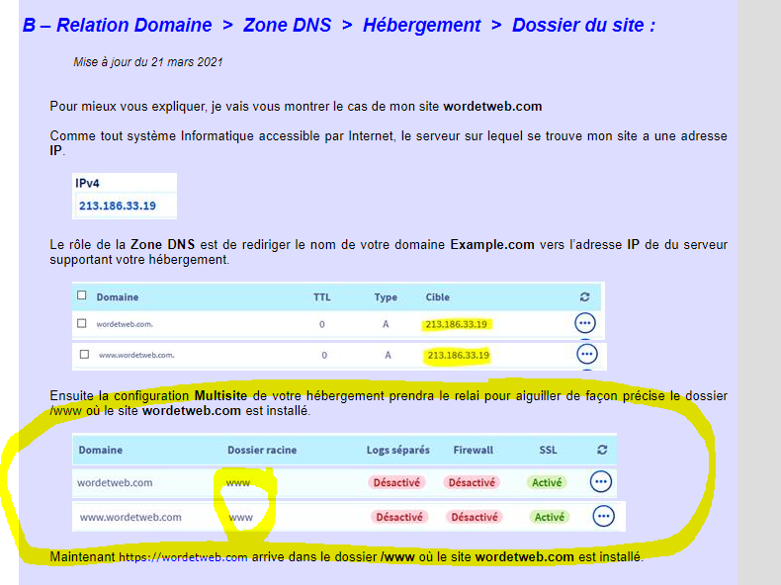Click the TTL column header
781x585 pixels.
[x=322, y=296]
